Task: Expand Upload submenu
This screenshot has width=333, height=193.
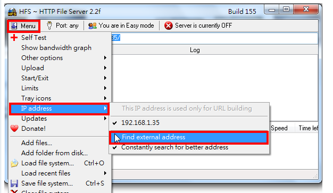Action: (x=60, y=68)
